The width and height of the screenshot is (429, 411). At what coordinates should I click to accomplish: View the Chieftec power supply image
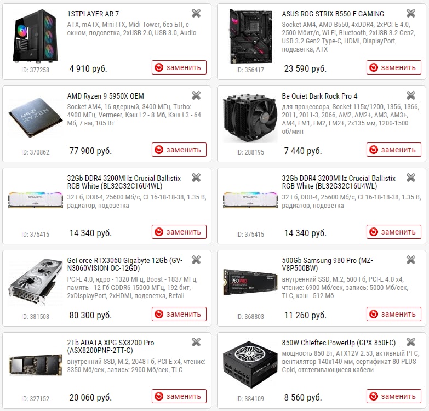pyautogui.click(x=250, y=364)
